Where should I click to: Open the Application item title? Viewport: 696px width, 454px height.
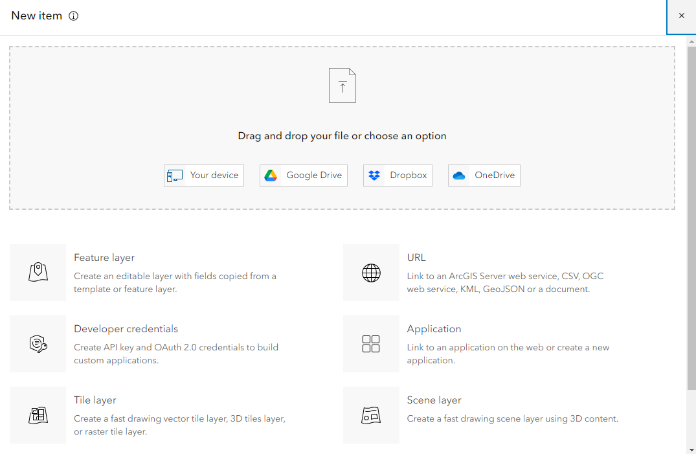click(x=434, y=329)
